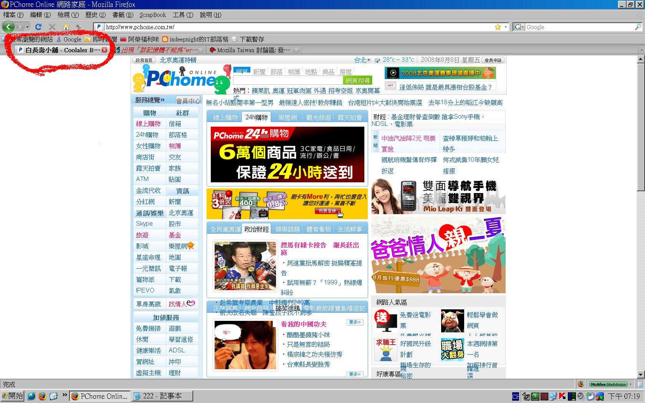The image size is (645, 403).
Task: Open the 會員中心 member center button
Action: tap(188, 101)
